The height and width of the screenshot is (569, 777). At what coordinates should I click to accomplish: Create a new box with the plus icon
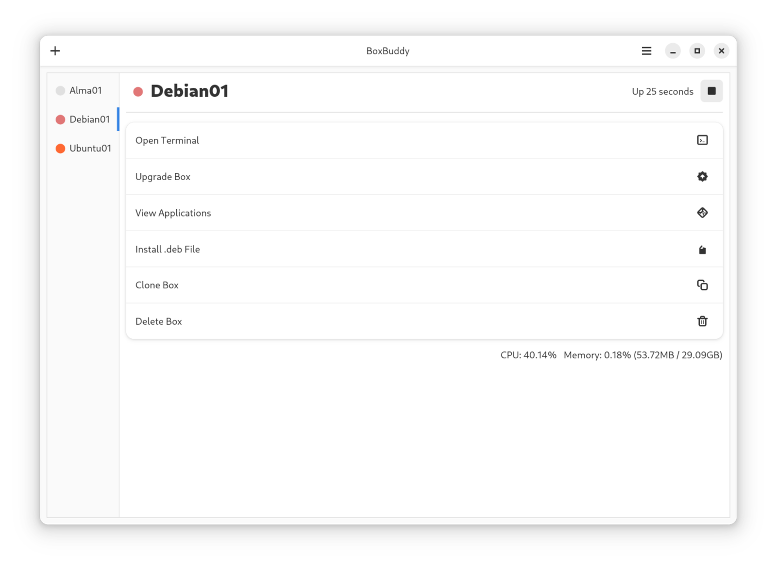pyautogui.click(x=55, y=50)
